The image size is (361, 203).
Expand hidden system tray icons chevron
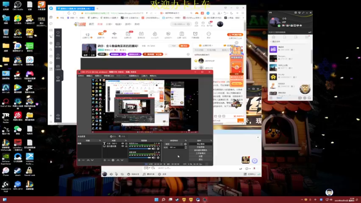point(302,199)
